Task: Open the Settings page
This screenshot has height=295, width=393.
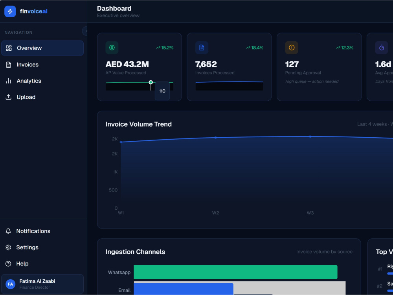Action: [x=42, y=247]
